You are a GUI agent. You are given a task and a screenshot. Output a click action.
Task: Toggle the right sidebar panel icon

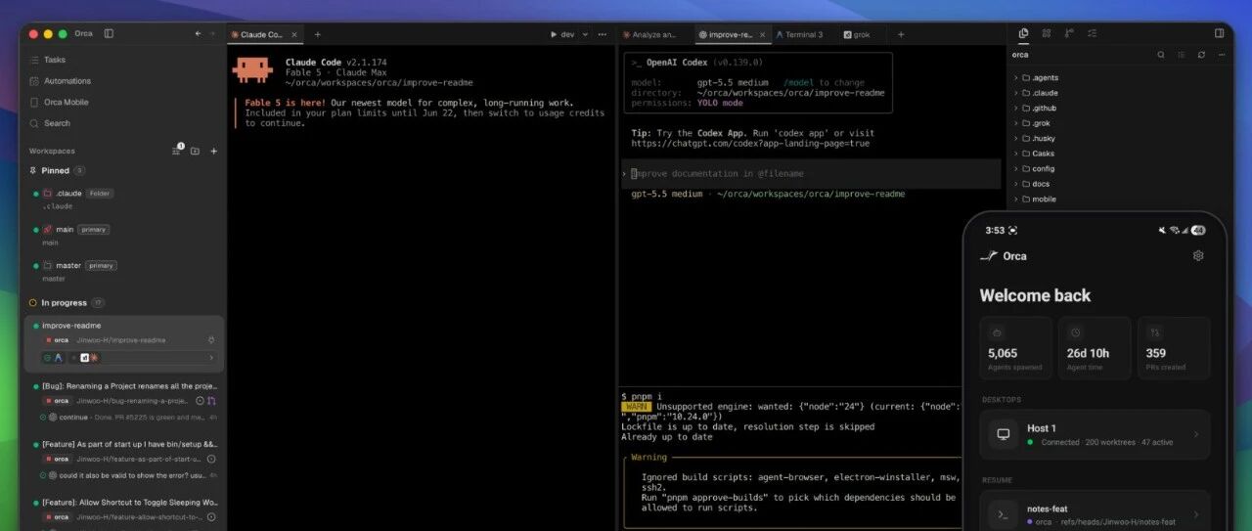coord(1219,33)
